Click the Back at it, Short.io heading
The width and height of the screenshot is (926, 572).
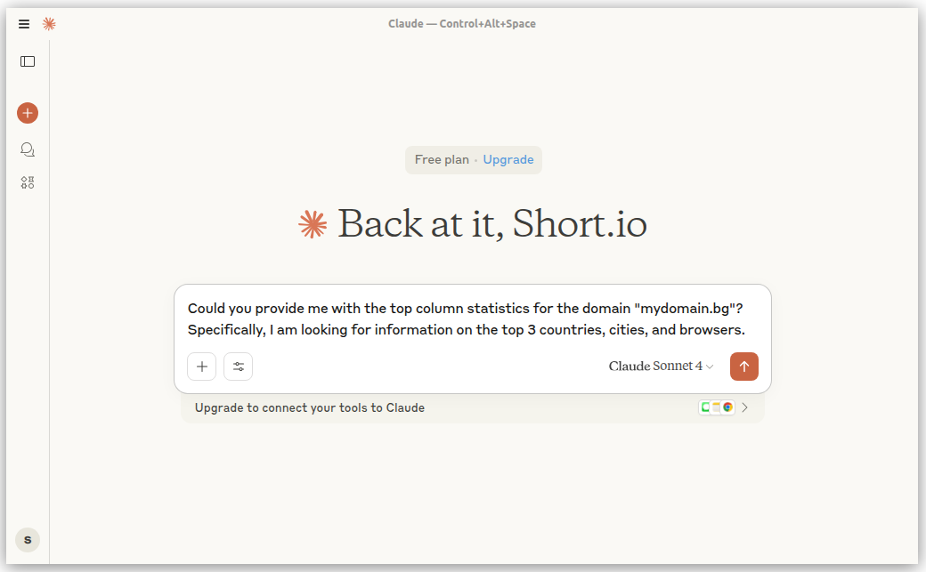coord(491,224)
